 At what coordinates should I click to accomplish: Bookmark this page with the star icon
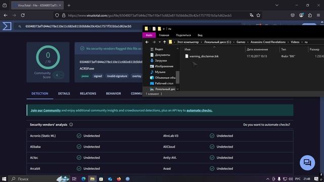coord(258,15)
